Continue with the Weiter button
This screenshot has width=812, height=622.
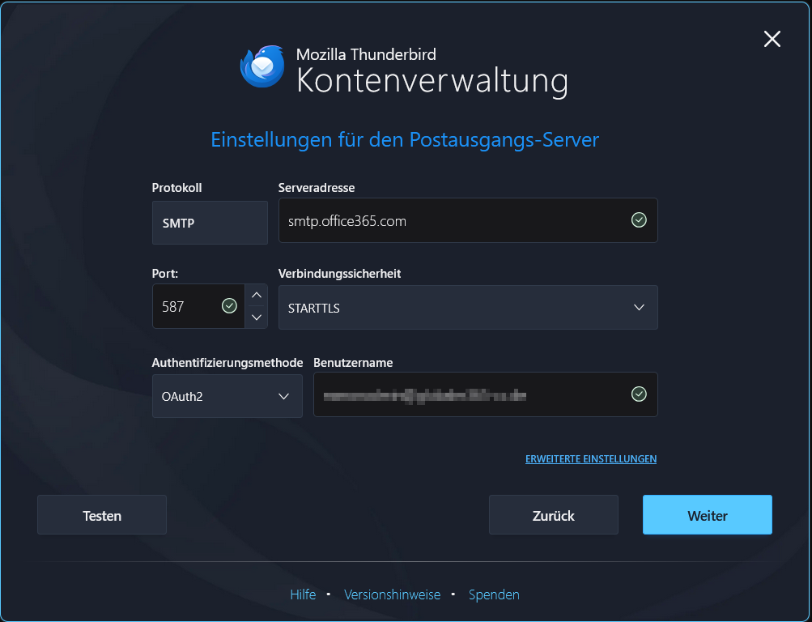click(x=708, y=515)
